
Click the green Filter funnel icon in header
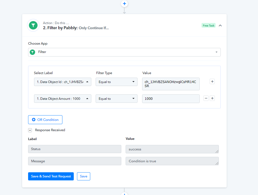tap(33, 25)
